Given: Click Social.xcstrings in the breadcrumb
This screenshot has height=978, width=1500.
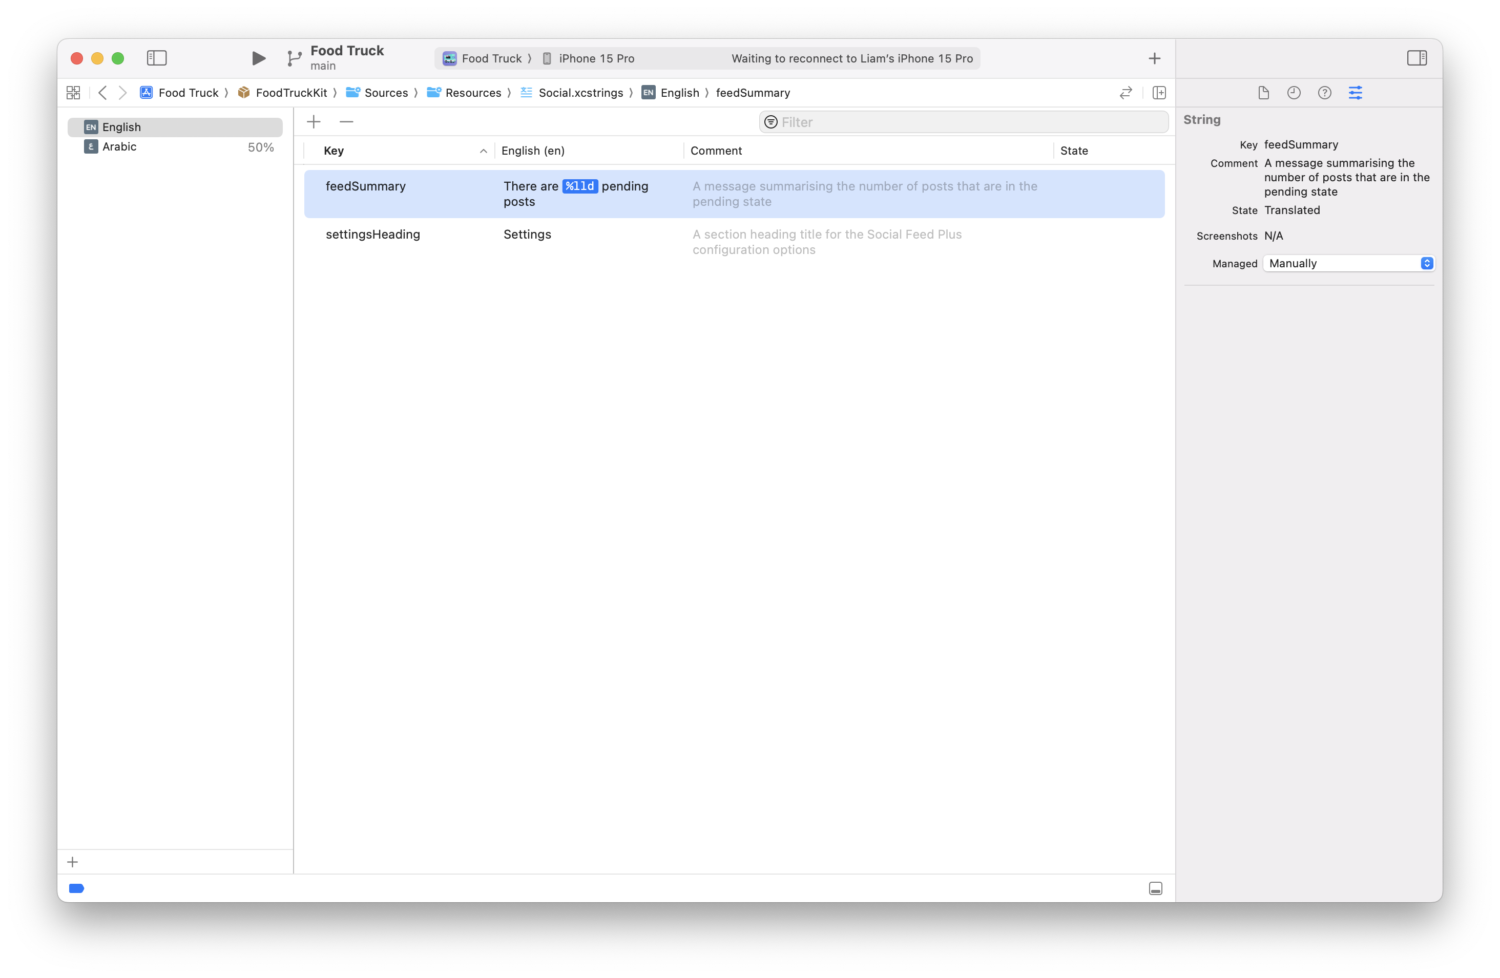Looking at the screenshot, I should [580, 93].
